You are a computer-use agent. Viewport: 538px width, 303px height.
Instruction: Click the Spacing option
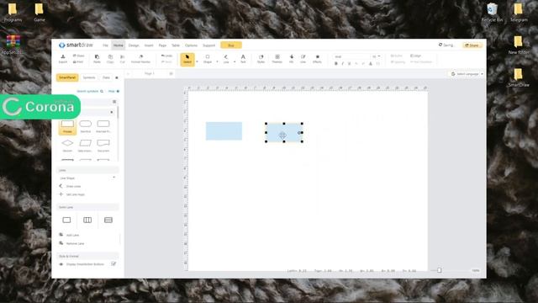[x=398, y=61]
